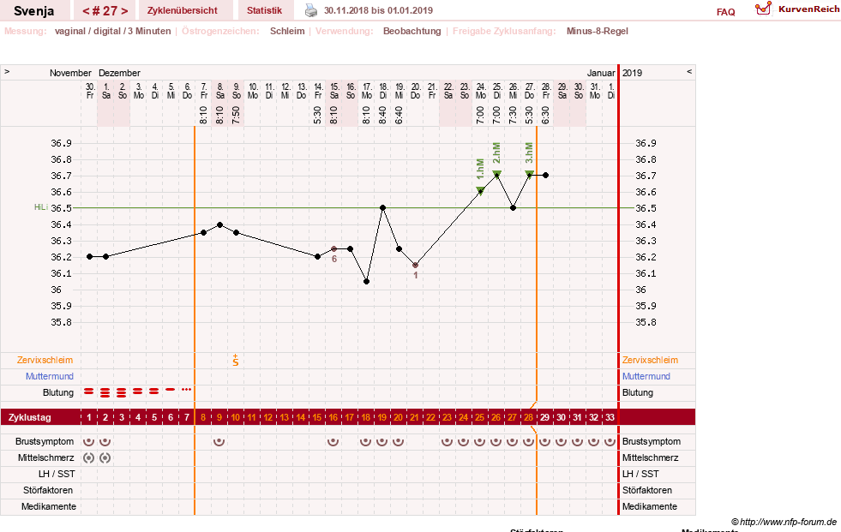841x532 pixels.
Task: Click heavy bleeding icon on cycle day 3
Action: pyautogui.click(x=121, y=392)
